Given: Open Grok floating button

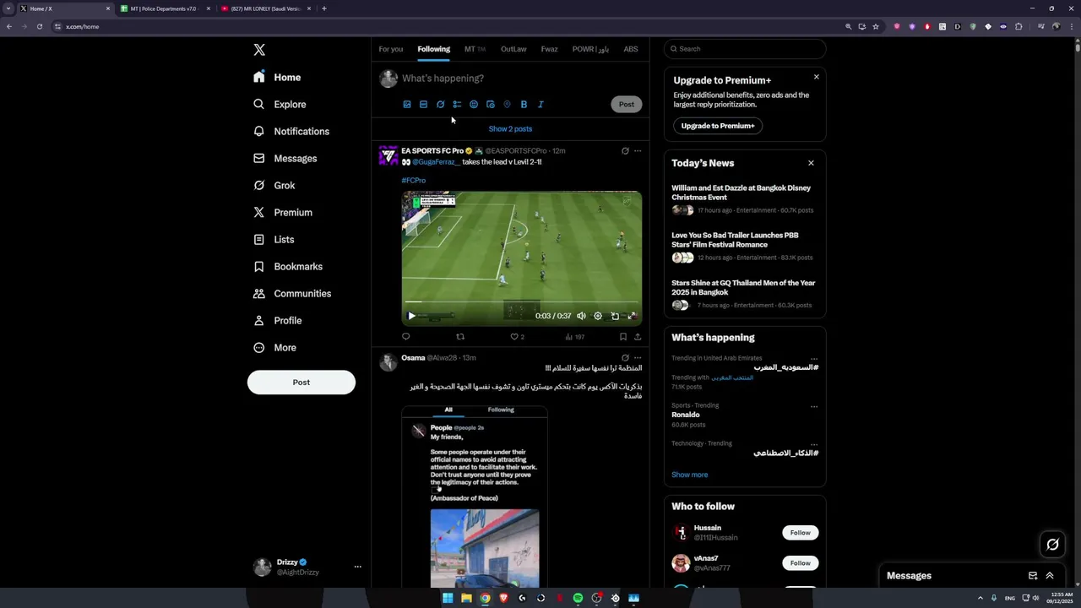Looking at the screenshot, I should click(x=1052, y=545).
